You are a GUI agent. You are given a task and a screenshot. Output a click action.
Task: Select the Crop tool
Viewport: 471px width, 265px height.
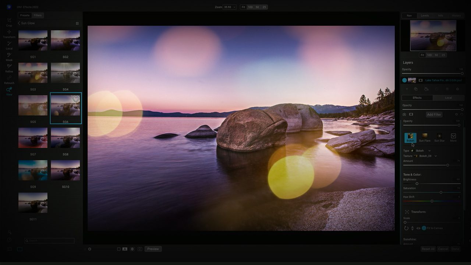click(x=9, y=22)
